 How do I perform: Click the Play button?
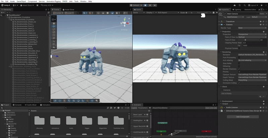[x=145, y=5]
